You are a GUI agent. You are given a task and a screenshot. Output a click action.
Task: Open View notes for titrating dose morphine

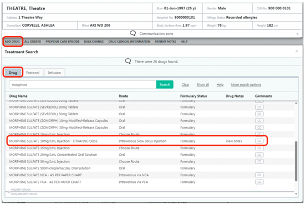coord(233,141)
